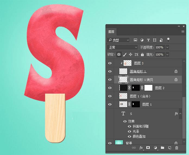Hide the 图层 2 layer
This screenshot has height=155, width=189.
pyautogui.click(x=110, y=88)
